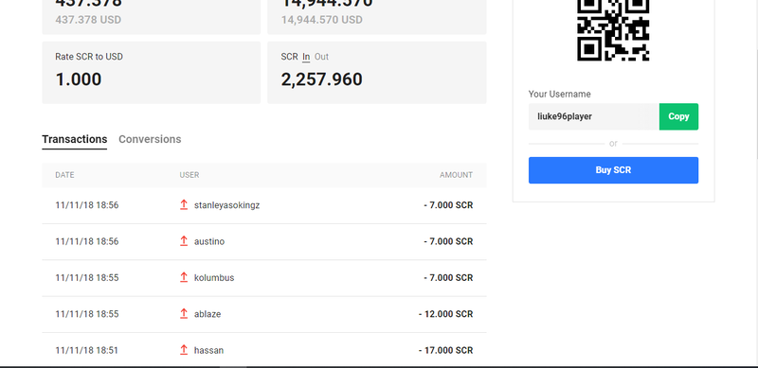Switch SCR view to In
The image size is (758, 368).
click(x=306, y=57)
